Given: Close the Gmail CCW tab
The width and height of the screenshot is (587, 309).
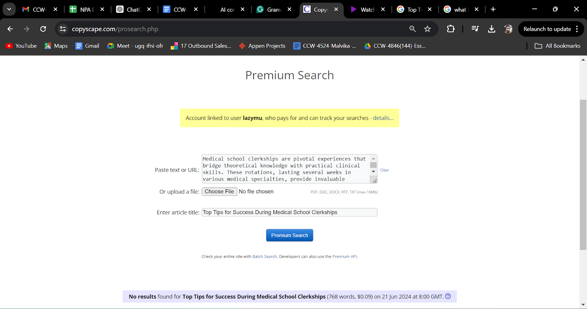Looking at the screenshot, I should [55, 10].
